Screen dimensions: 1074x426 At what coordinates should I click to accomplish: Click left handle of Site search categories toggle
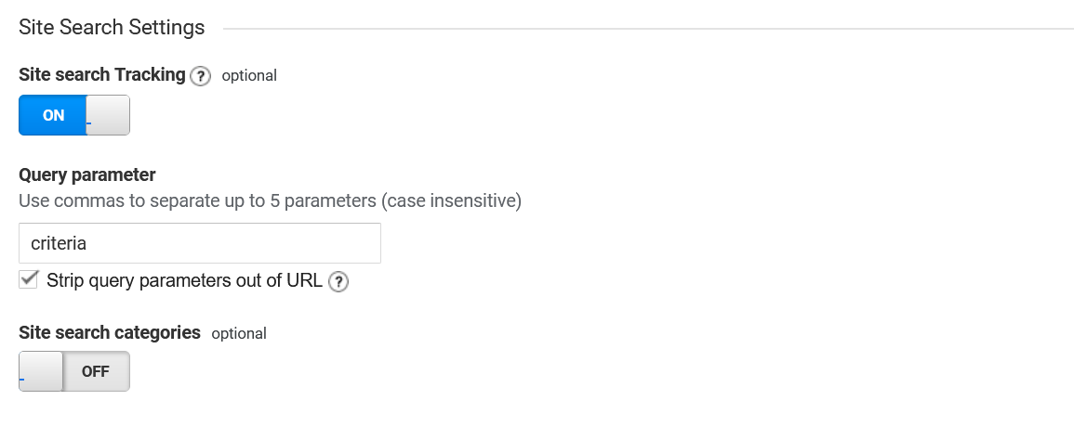tap(41, 372)
